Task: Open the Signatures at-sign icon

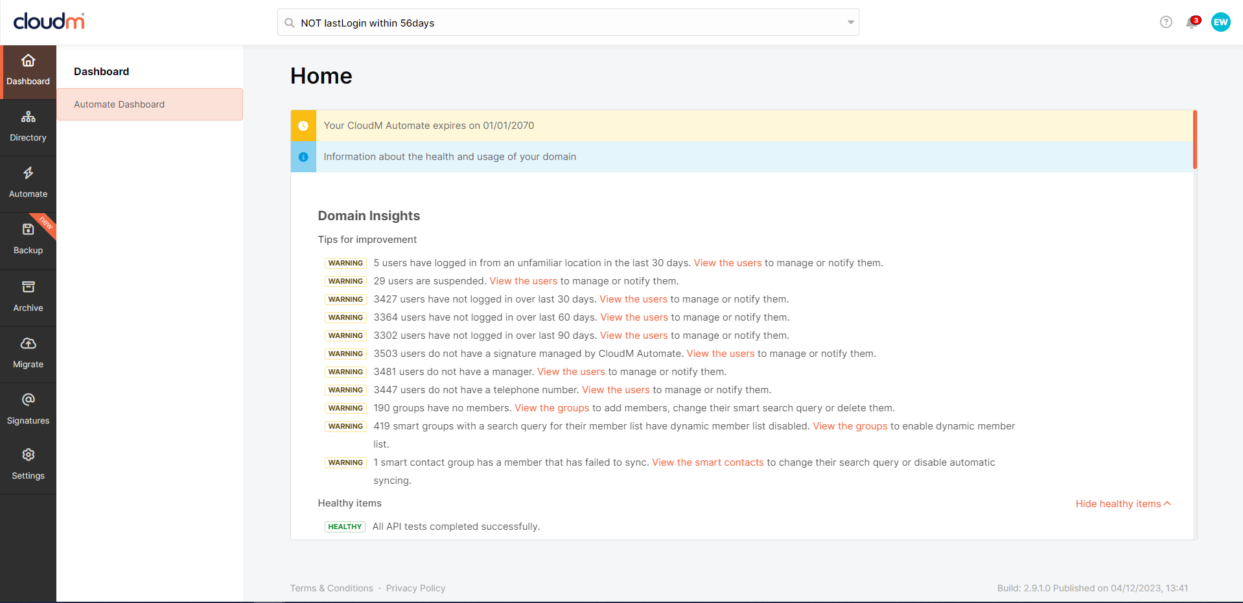Action: (28, 400)
